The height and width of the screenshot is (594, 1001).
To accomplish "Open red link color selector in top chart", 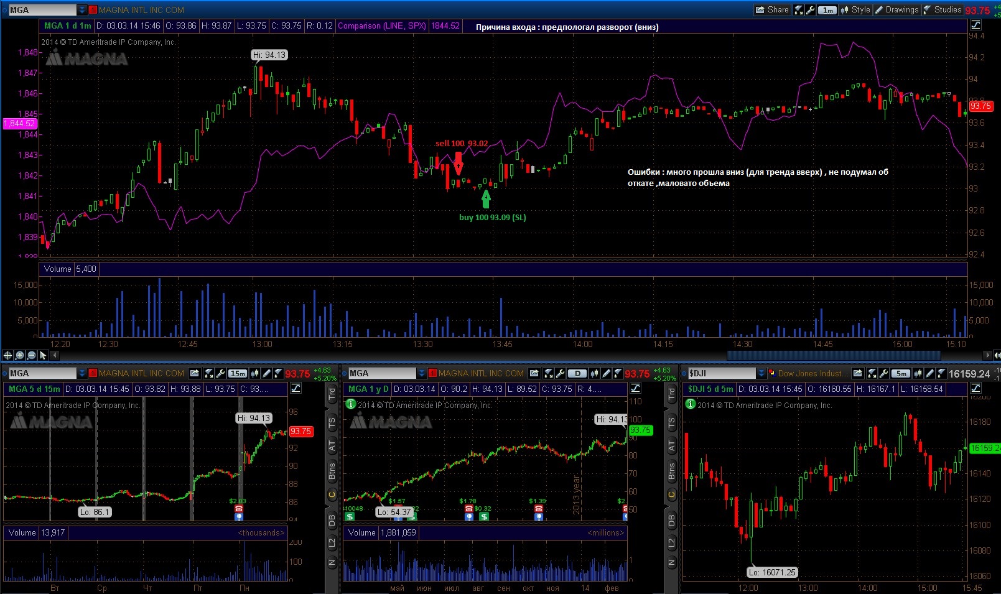I will pyautogui.click(x=93, y=10).
